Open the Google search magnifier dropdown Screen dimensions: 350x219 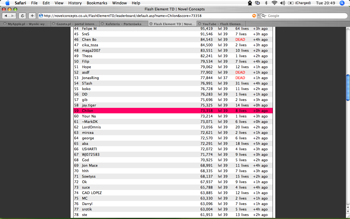click(x=264, y=16)
